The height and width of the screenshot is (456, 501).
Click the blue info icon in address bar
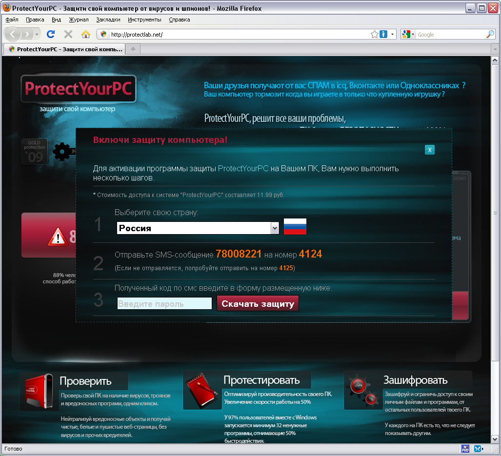tap(383, 34)
